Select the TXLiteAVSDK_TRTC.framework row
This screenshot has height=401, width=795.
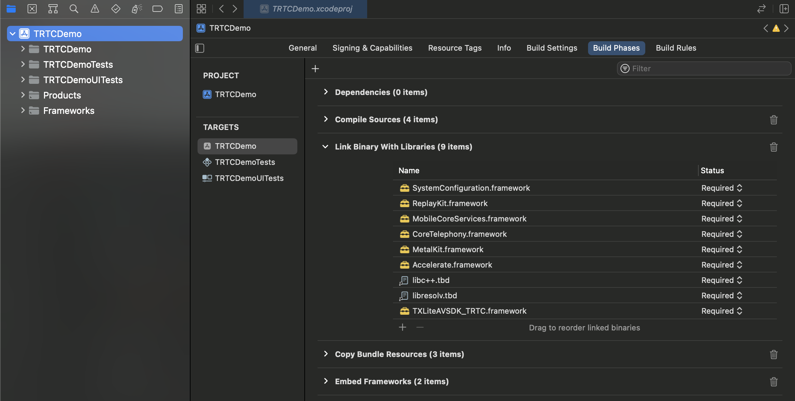(x=469, y=311)
